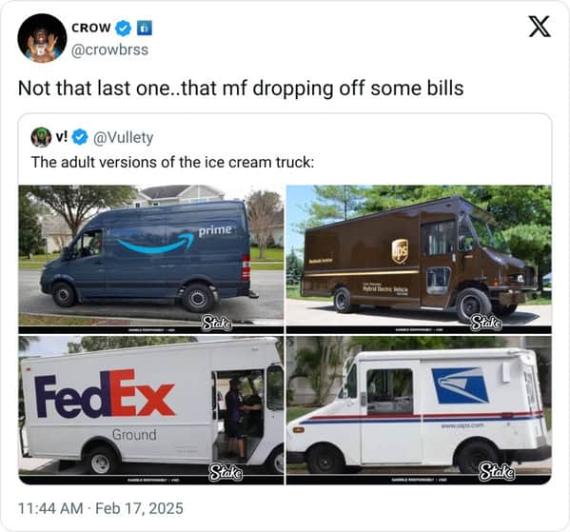Open the tweet timestamp 11:44 AM link
Image resolution: width=570 pixels, height=532 pixels.
point(50,508)
